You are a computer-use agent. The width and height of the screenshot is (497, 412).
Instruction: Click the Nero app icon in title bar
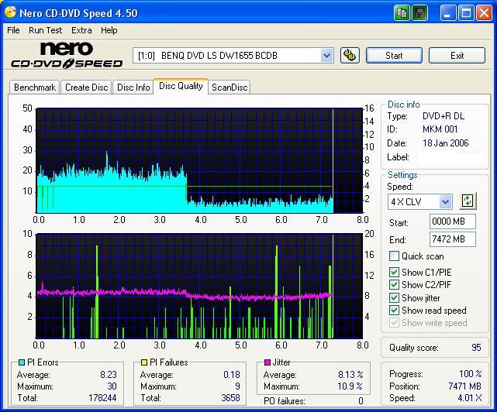pos(10,12)
